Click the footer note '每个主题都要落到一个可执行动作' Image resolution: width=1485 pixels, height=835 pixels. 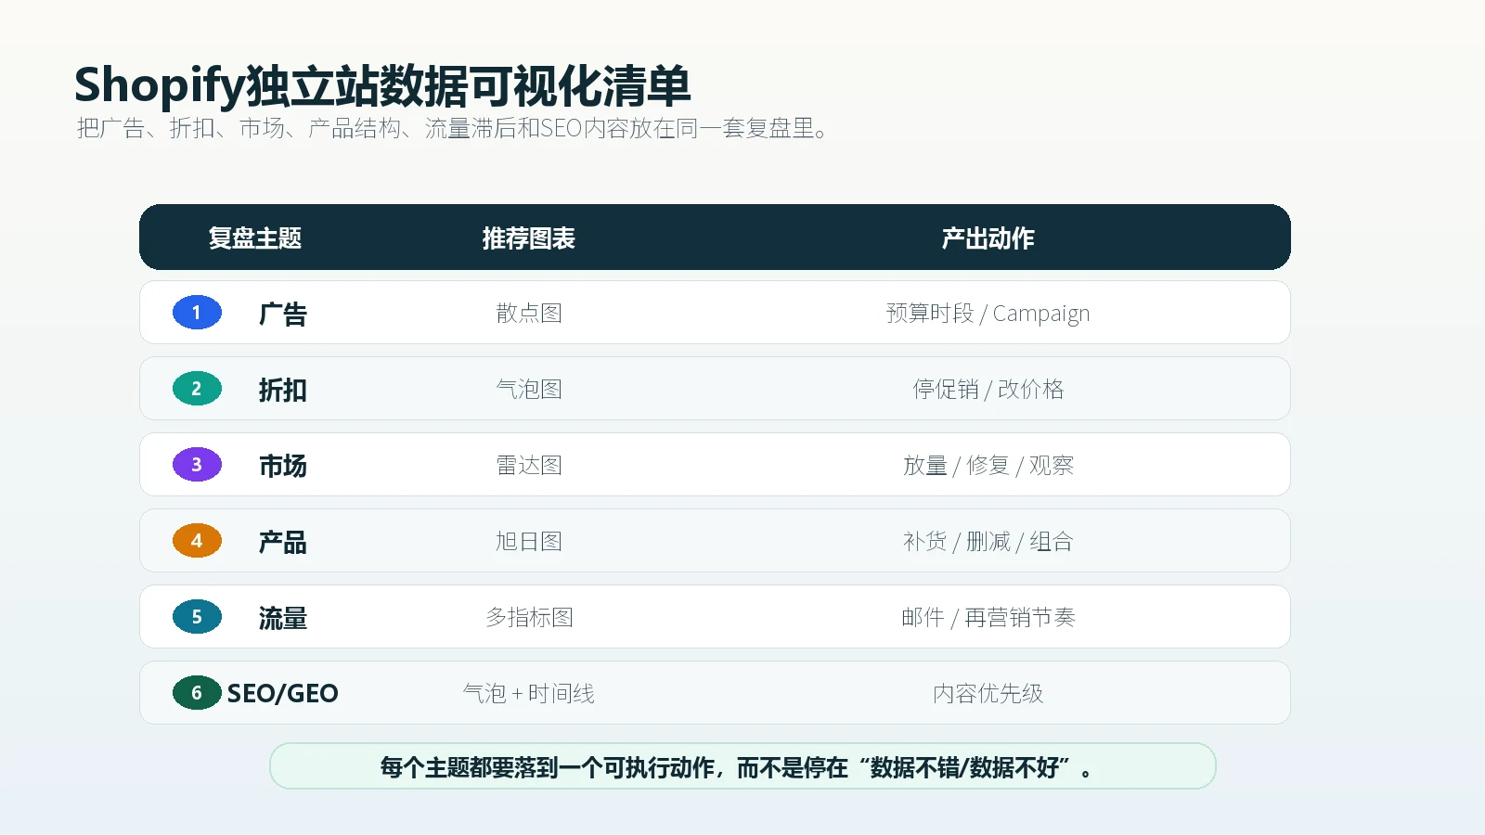tap(742, 766)
